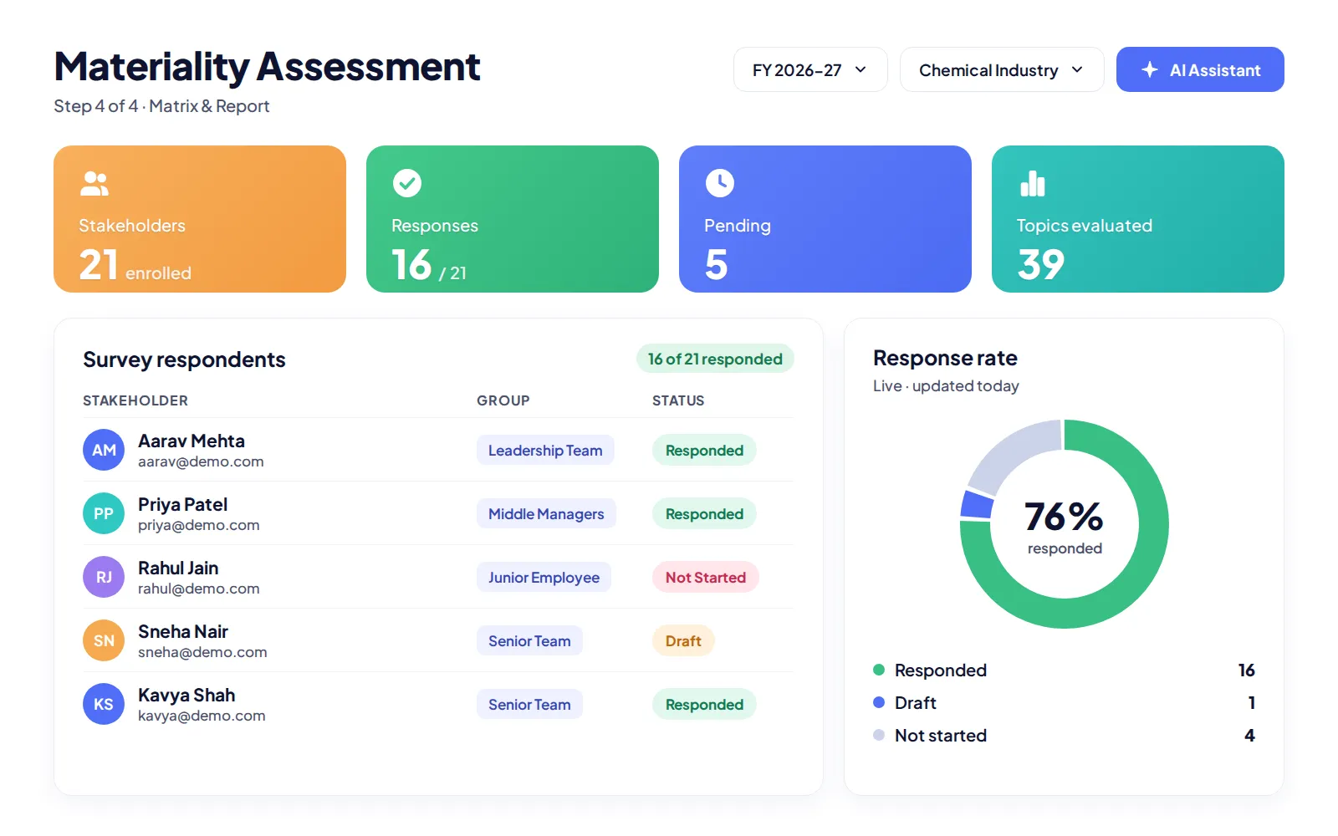The width and height of the screenshot is (1338, 836).
Task: Click the Middle Managers group tag
Action: (546, 513)
